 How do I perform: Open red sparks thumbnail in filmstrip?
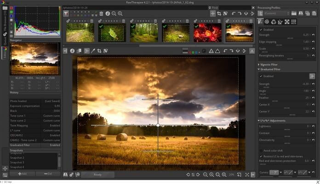(x=207, y=33)
